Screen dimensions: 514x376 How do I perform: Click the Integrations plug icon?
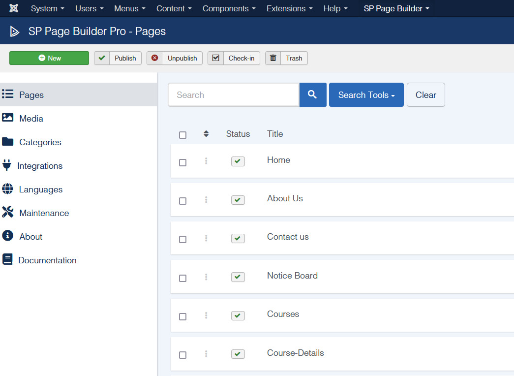click(7, 165)
